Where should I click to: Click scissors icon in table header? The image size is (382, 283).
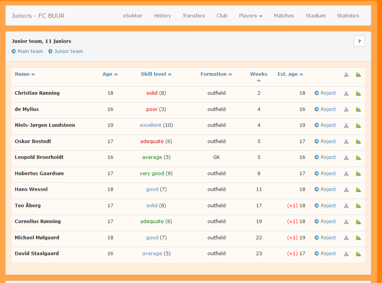[346, 75]
